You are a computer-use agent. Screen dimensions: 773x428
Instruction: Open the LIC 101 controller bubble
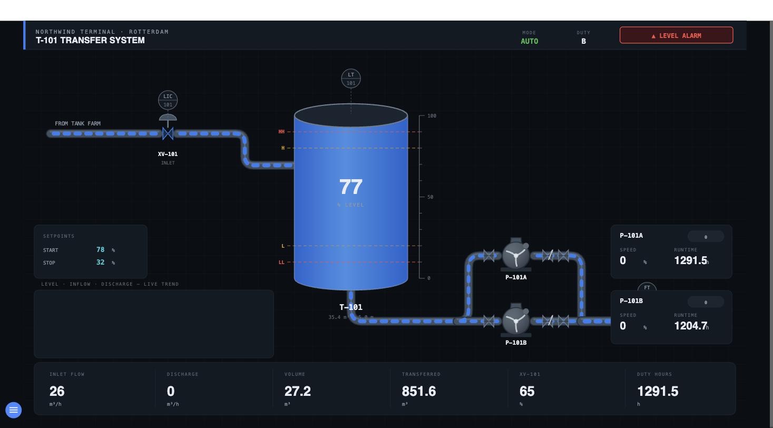(168, 100)
